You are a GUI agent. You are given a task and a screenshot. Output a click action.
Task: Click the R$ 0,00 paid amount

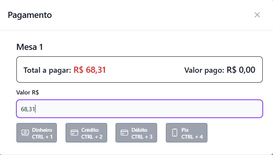(x=241, y=70)
